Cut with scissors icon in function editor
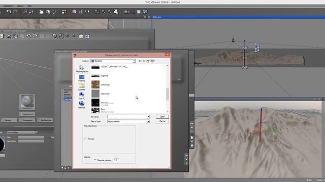The height and width of the screenshot is (182, 325). [9, 36]
